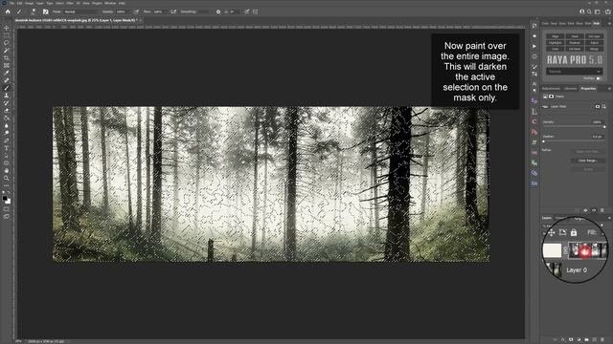
Task: Select the Pen tool
Action: tap(7, 140)
